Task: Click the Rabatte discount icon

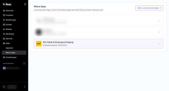Action: click(x=4, y=29)
